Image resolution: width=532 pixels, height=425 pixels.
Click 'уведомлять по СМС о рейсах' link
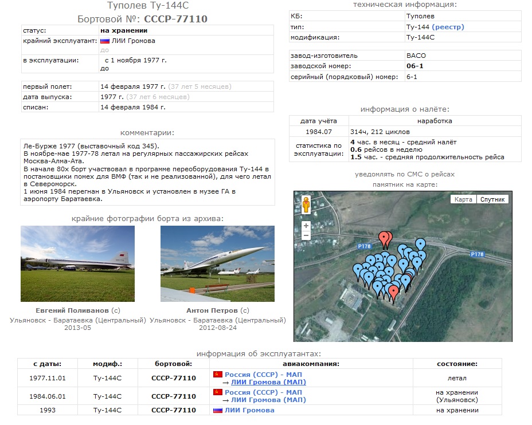(406, 174)
